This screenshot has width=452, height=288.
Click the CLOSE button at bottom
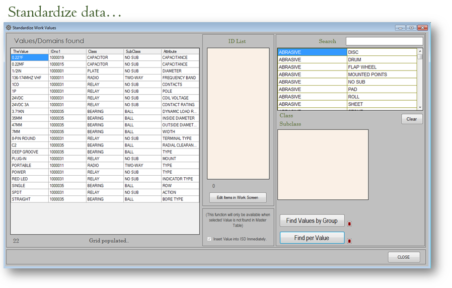coord(403,257)
